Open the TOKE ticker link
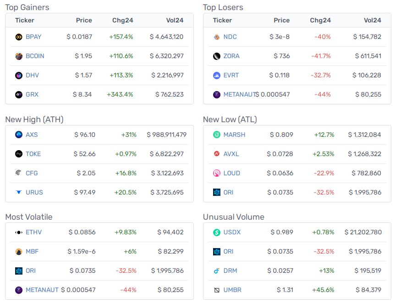Viewport: 395px width, 303px height. 33,154
